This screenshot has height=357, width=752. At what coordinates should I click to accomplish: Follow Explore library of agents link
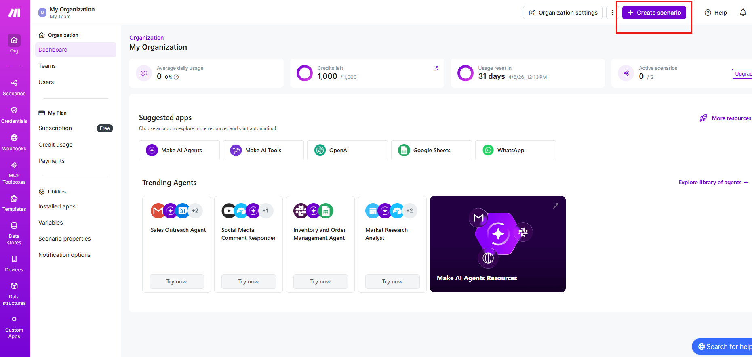coord(713,182)
